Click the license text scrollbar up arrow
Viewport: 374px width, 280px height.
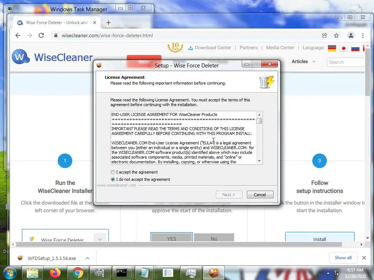tap(259, 115)
